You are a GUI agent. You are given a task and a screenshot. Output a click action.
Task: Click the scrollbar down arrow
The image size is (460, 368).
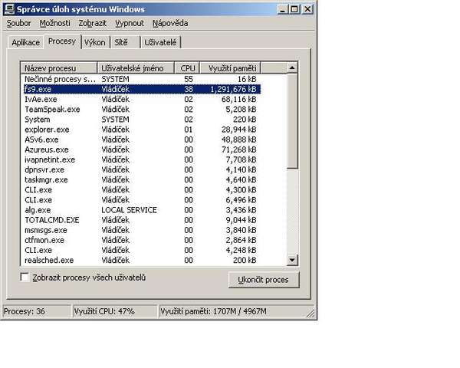coord(292,260)
